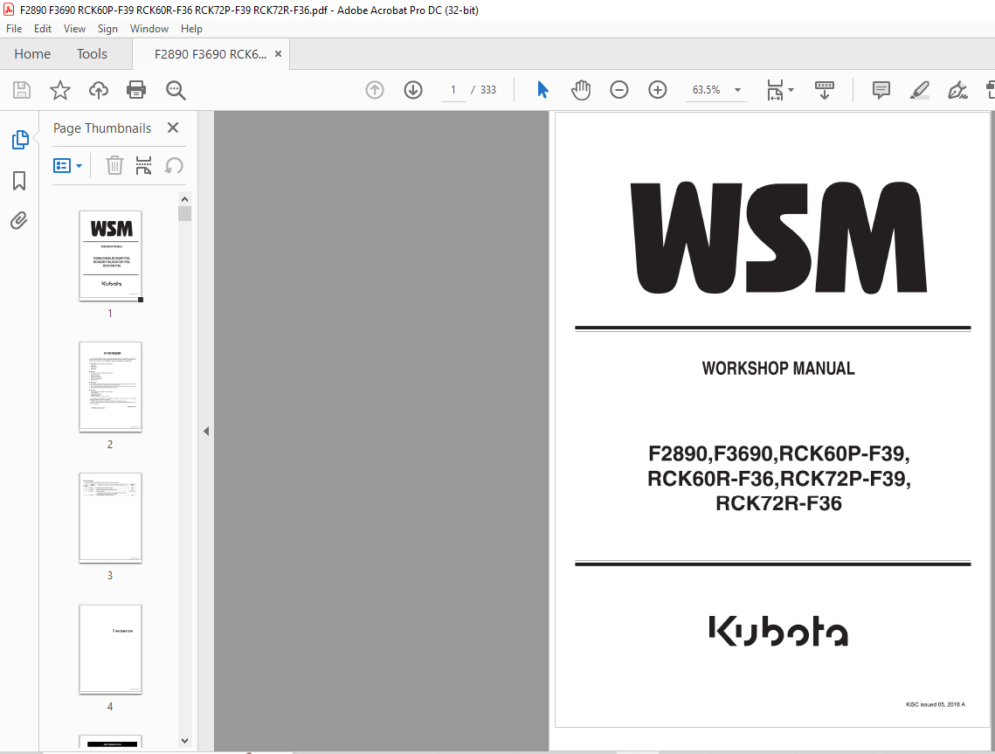Rotate pages with rotate icon
The width and height of the screenshot is (995, 754).
pos(174,166)
